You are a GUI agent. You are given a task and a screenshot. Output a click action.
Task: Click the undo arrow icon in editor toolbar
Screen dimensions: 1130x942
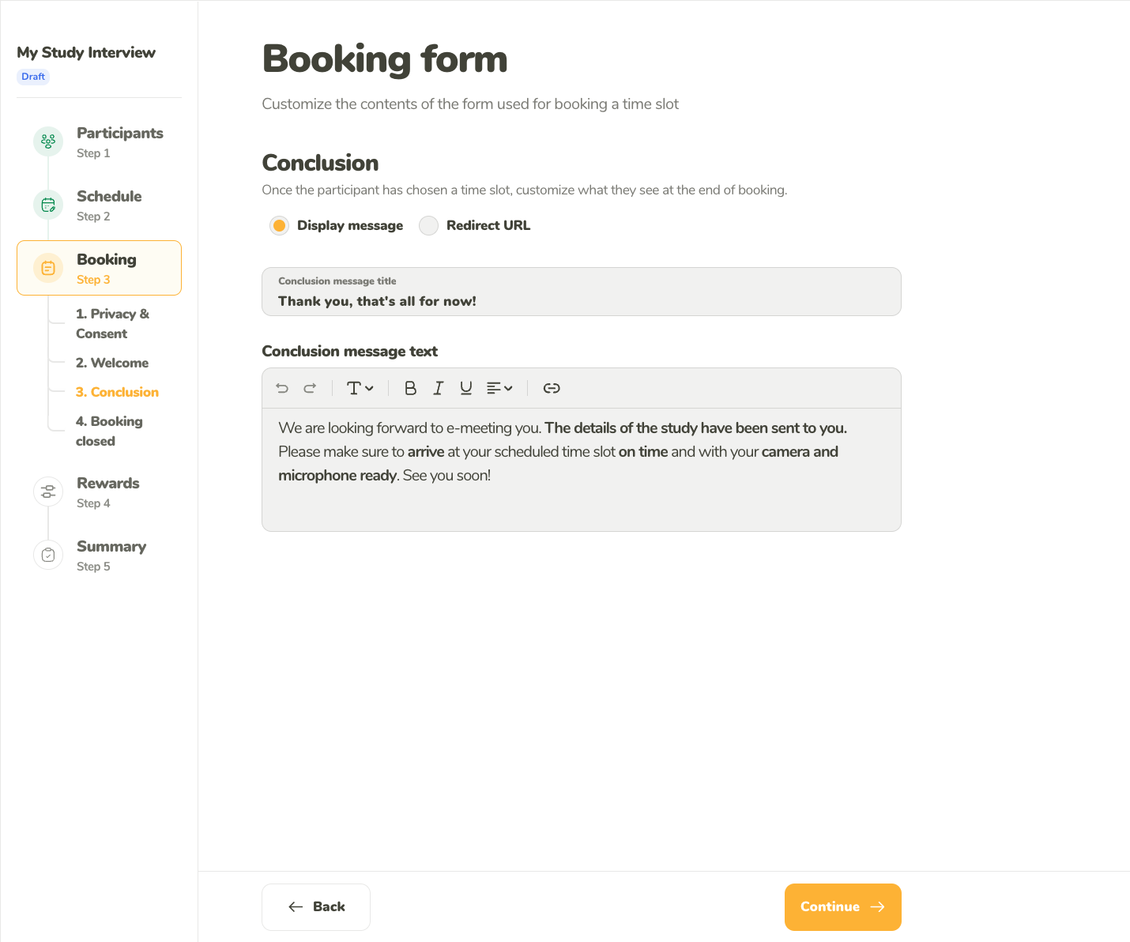coord(282,388)
